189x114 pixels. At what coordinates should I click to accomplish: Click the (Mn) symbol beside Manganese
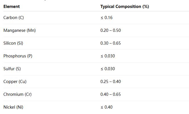coord(31,30)
